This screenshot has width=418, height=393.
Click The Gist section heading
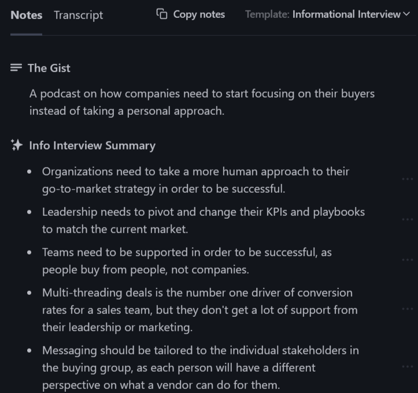tap(49, 68)
